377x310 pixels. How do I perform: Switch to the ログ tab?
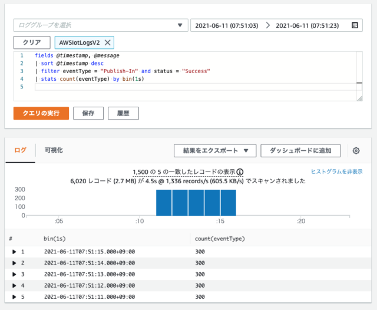click(20, 150)
